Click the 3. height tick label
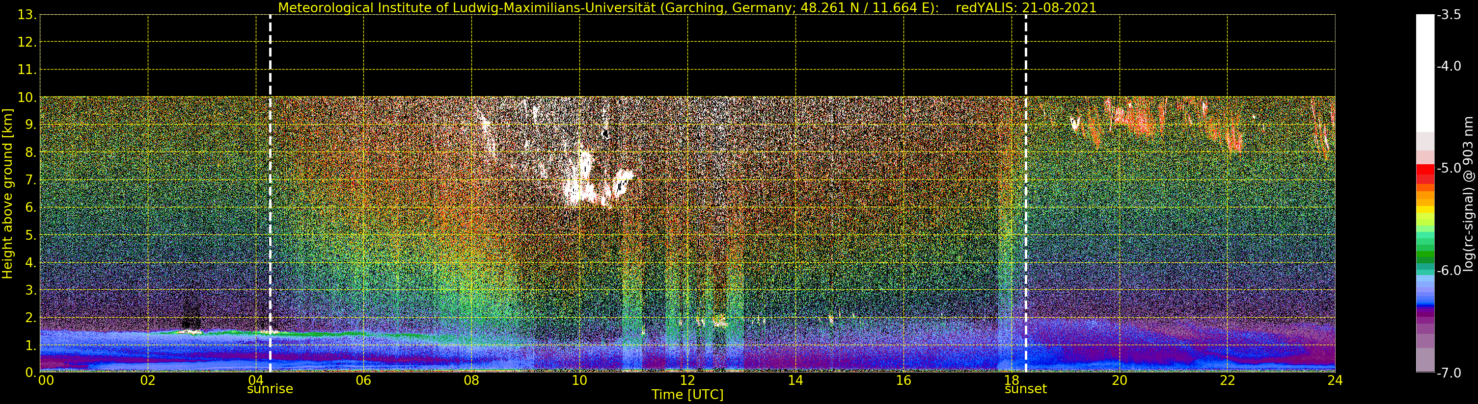This screenshot has height=404, width=1478. pos(30,290)
